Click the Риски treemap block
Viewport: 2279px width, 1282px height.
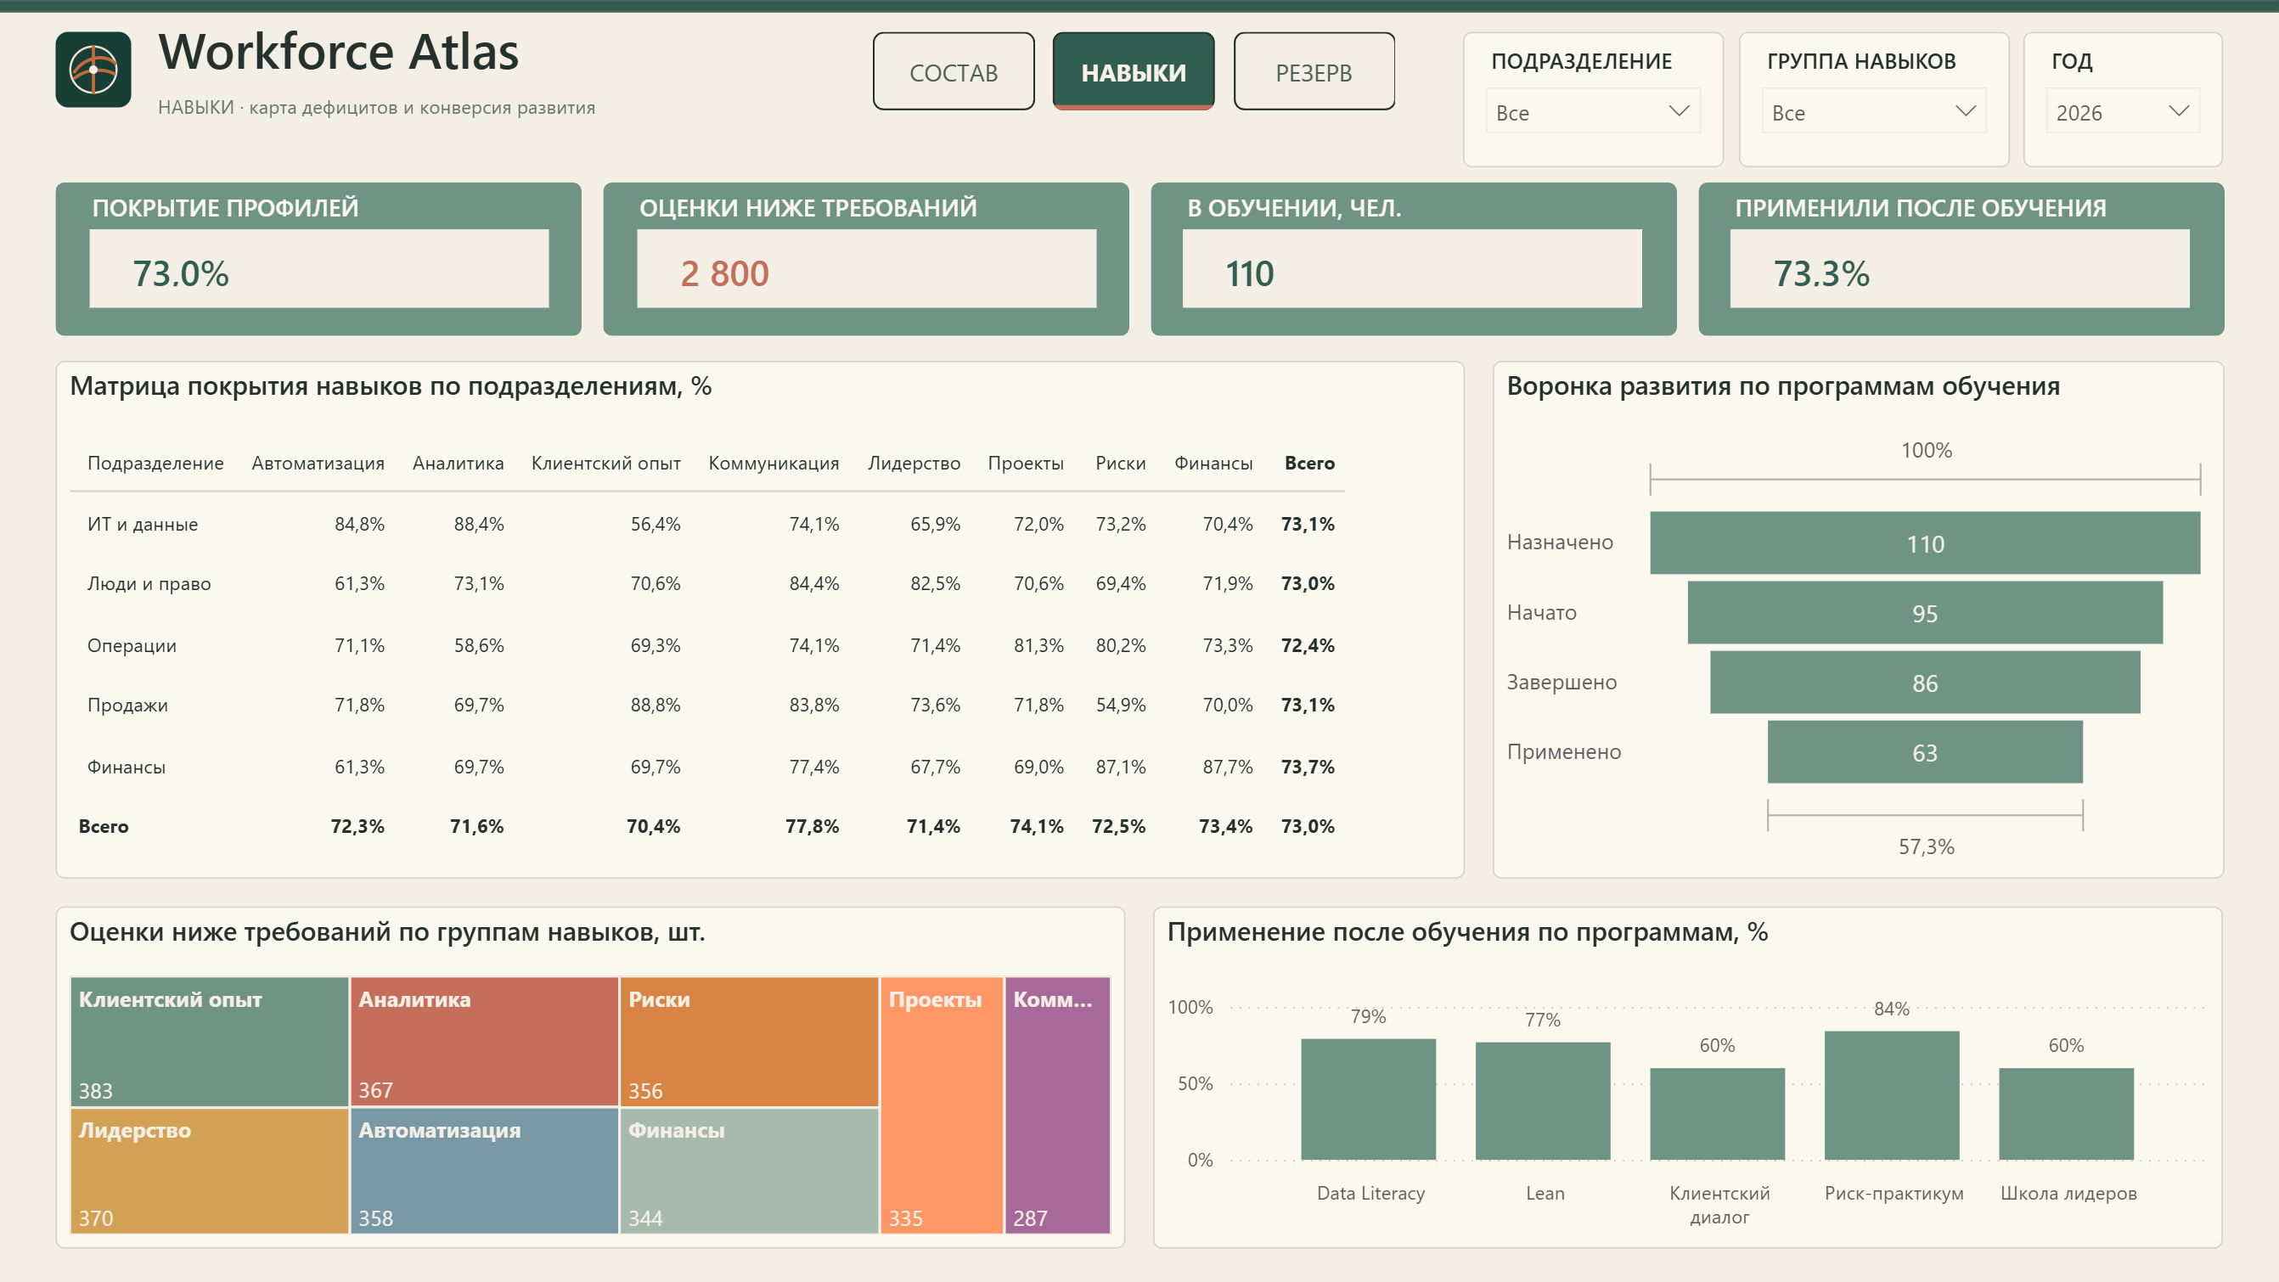(x=750, y=1042)
